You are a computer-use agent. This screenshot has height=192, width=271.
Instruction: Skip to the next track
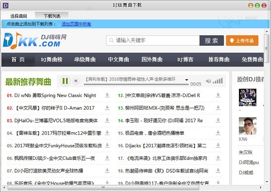tap(76, 81)
